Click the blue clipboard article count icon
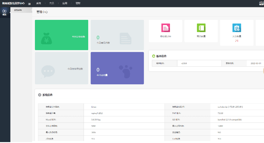 [x=236, y=28]
